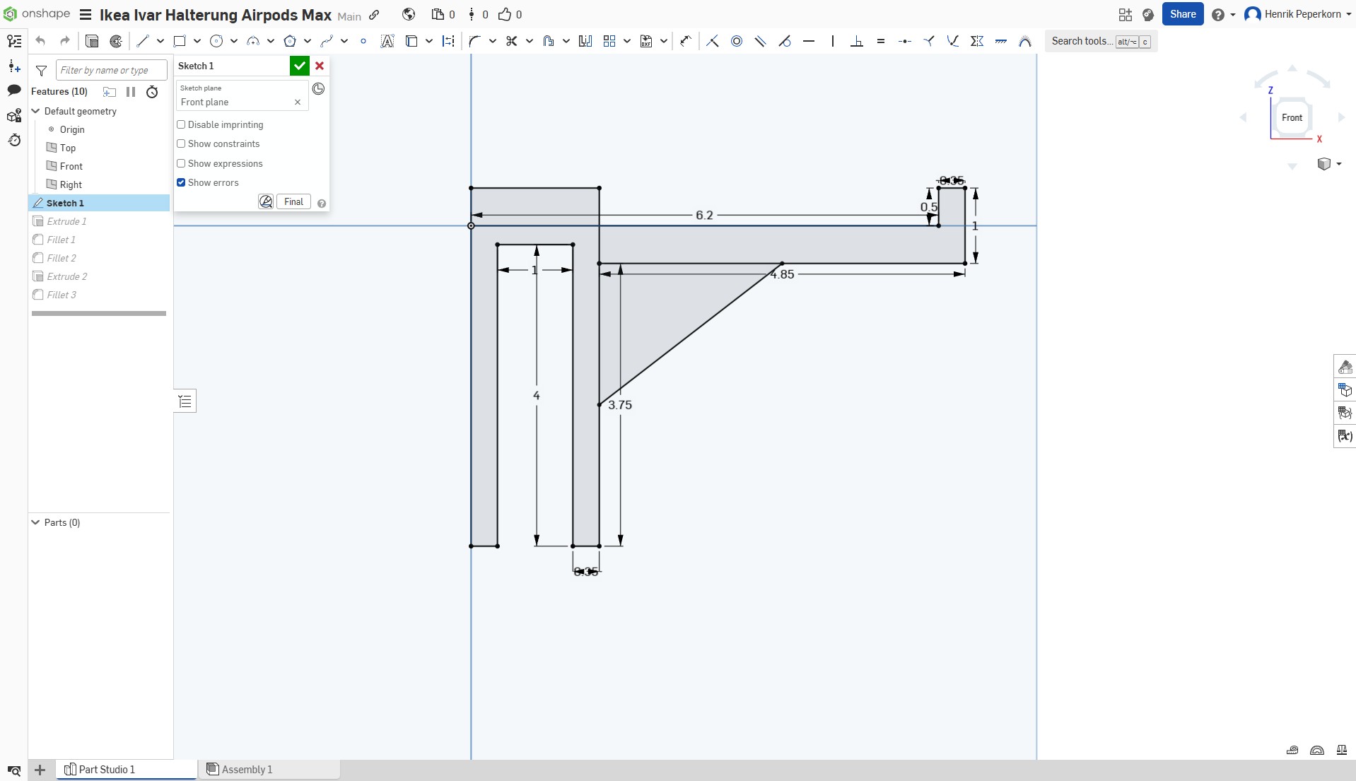Screen dimensions: 1356x781
Task: Select the Rectangle sketch tool
Action: click(x=179, y=41)
